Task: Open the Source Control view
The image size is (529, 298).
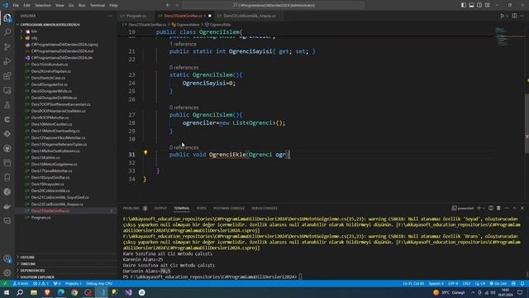Action: pos(7,46)
